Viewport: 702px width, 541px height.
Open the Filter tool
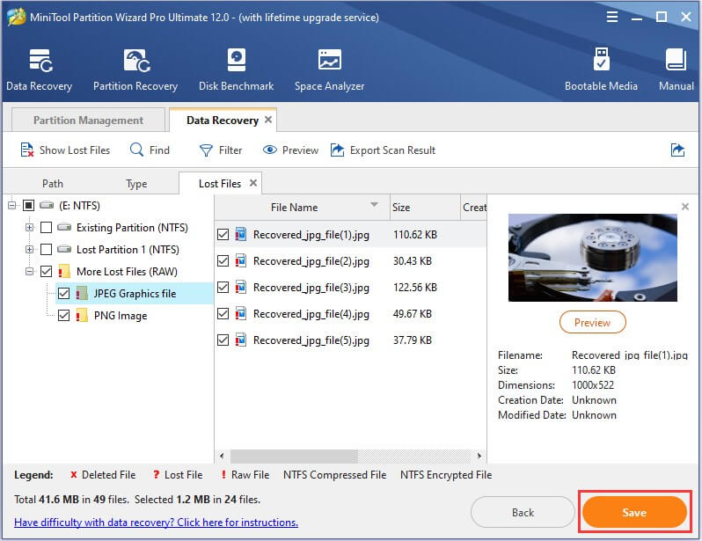click(221, 150)
